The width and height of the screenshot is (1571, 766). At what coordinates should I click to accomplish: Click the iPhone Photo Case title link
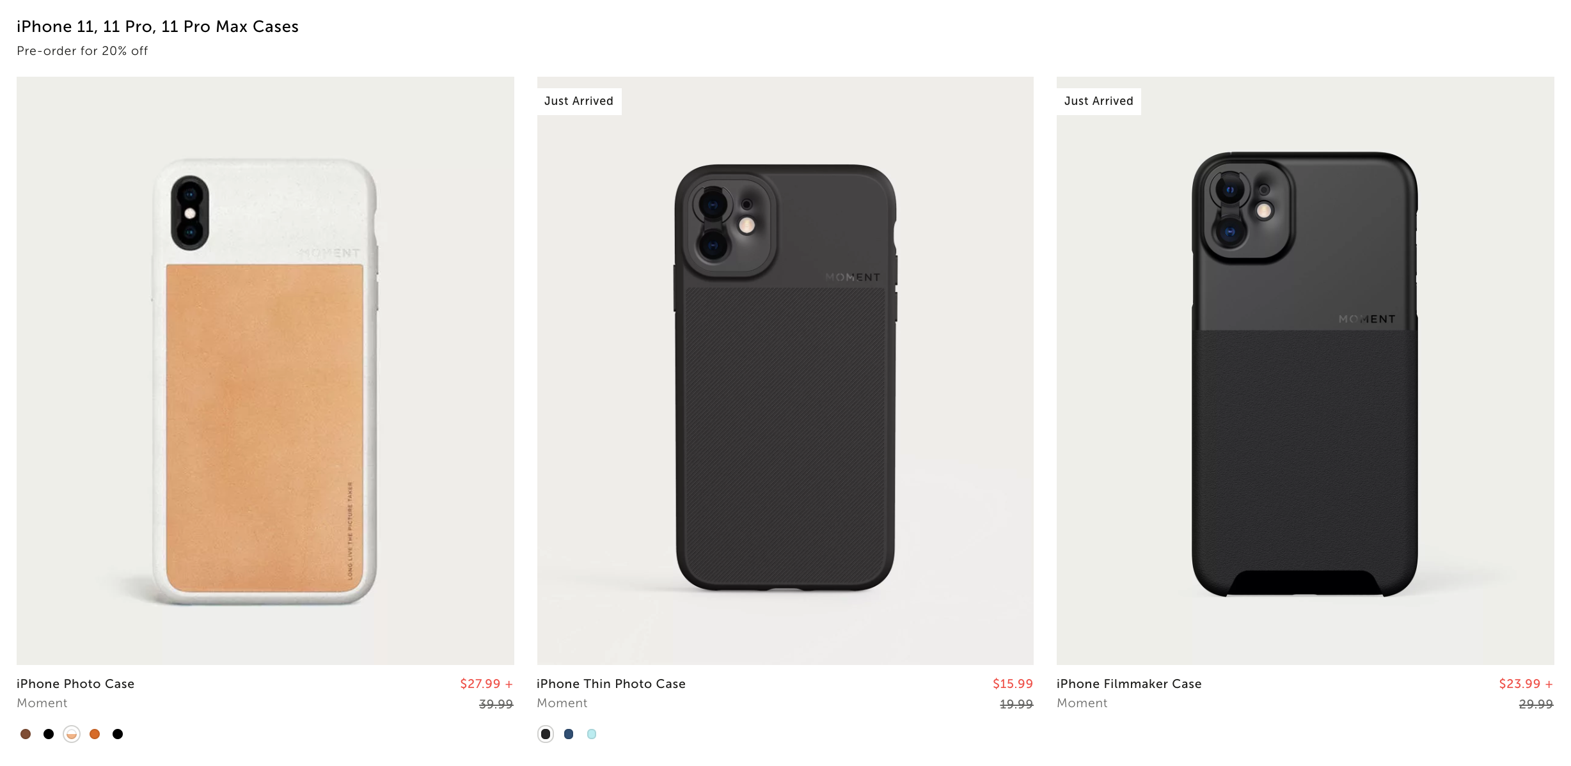(75, 684)
